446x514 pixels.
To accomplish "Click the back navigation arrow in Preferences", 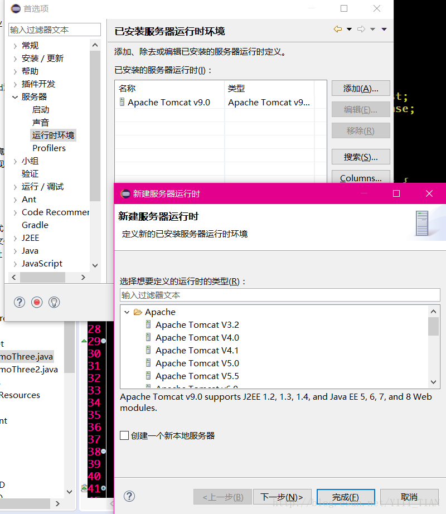I will (x=337, y=29).
